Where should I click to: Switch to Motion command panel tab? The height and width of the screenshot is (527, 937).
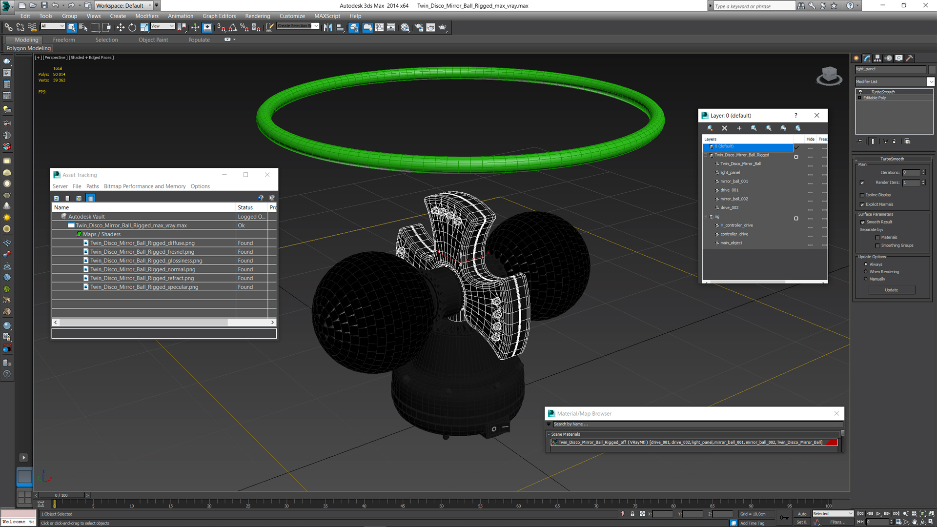(x=889, y=58)
